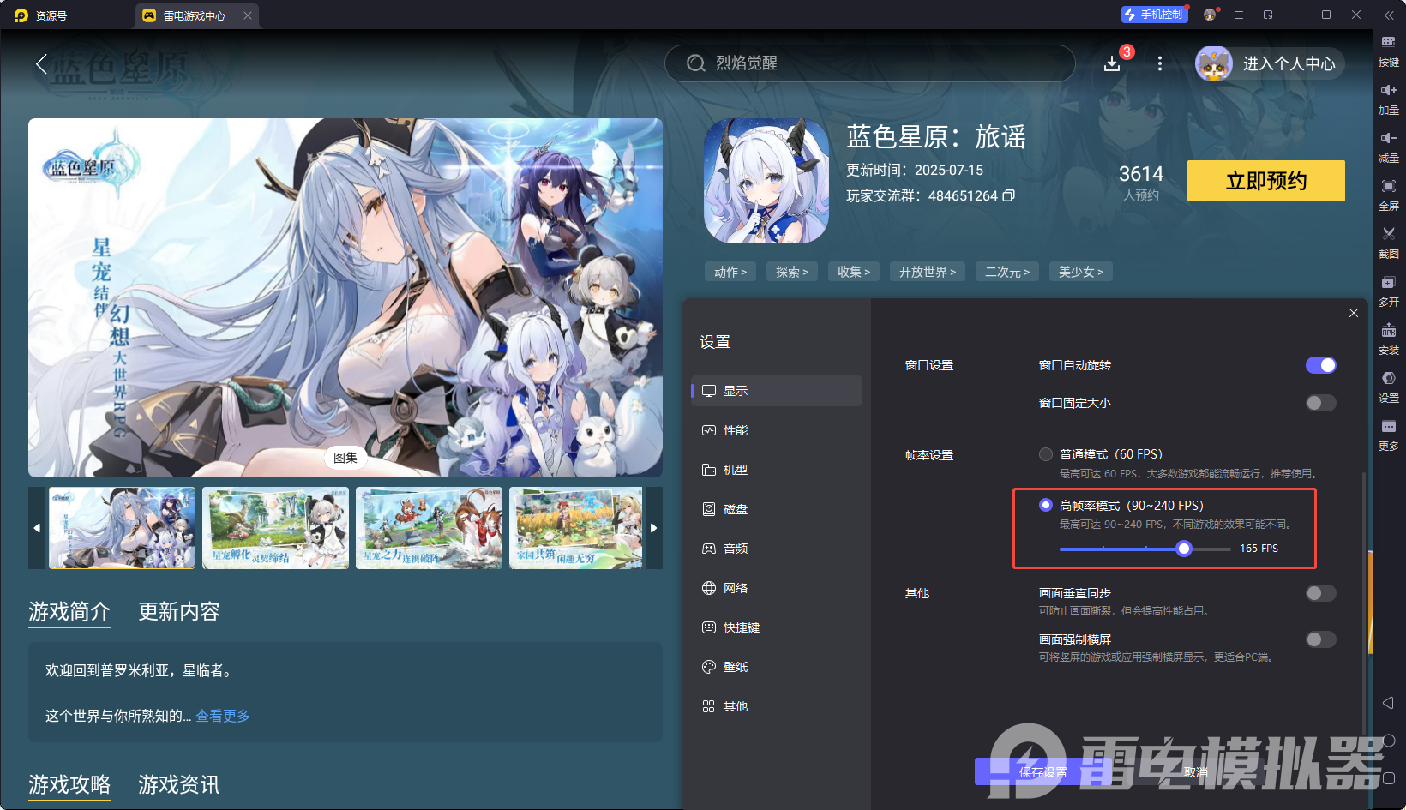
Task: Open the 查看更多 link in description
Action: tap(223, 717)
